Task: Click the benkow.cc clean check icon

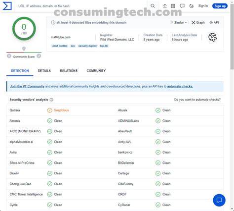Action: [x=158, y=152]
